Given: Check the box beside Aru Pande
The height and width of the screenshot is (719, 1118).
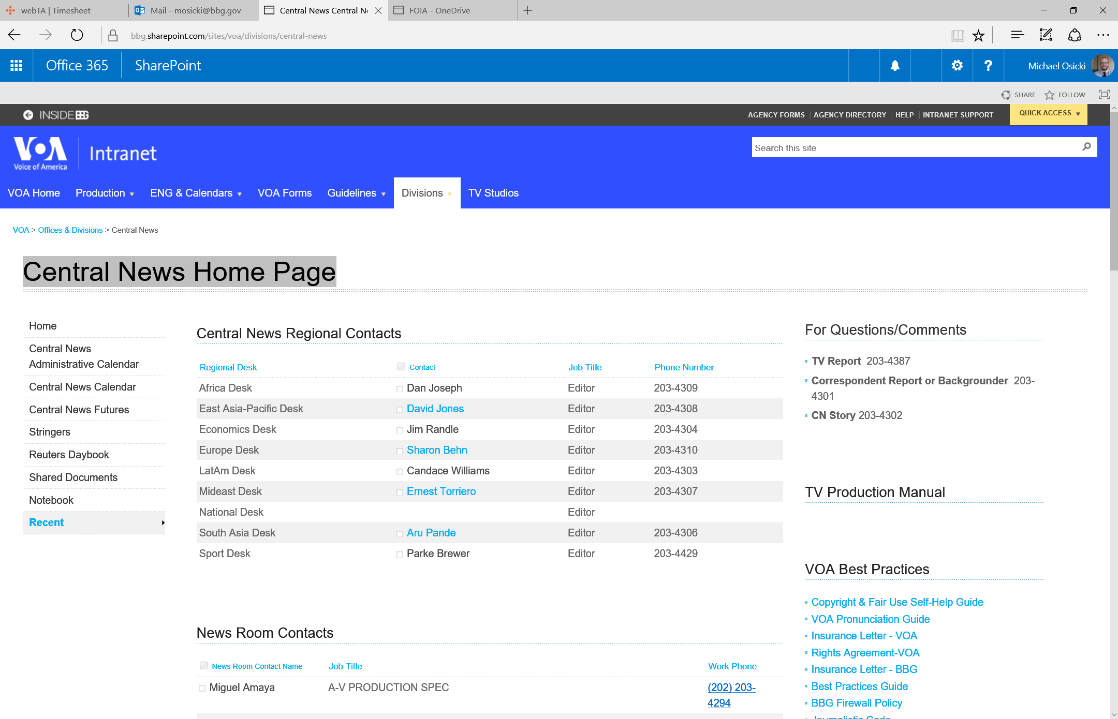Looking at the screenshot, I should tap(400, 534).
